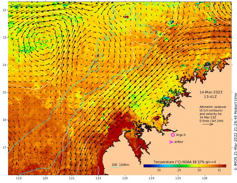Click the '31' colorbar tick label
The width and height of the screenshot is (237, 183).
coord(219,170)
